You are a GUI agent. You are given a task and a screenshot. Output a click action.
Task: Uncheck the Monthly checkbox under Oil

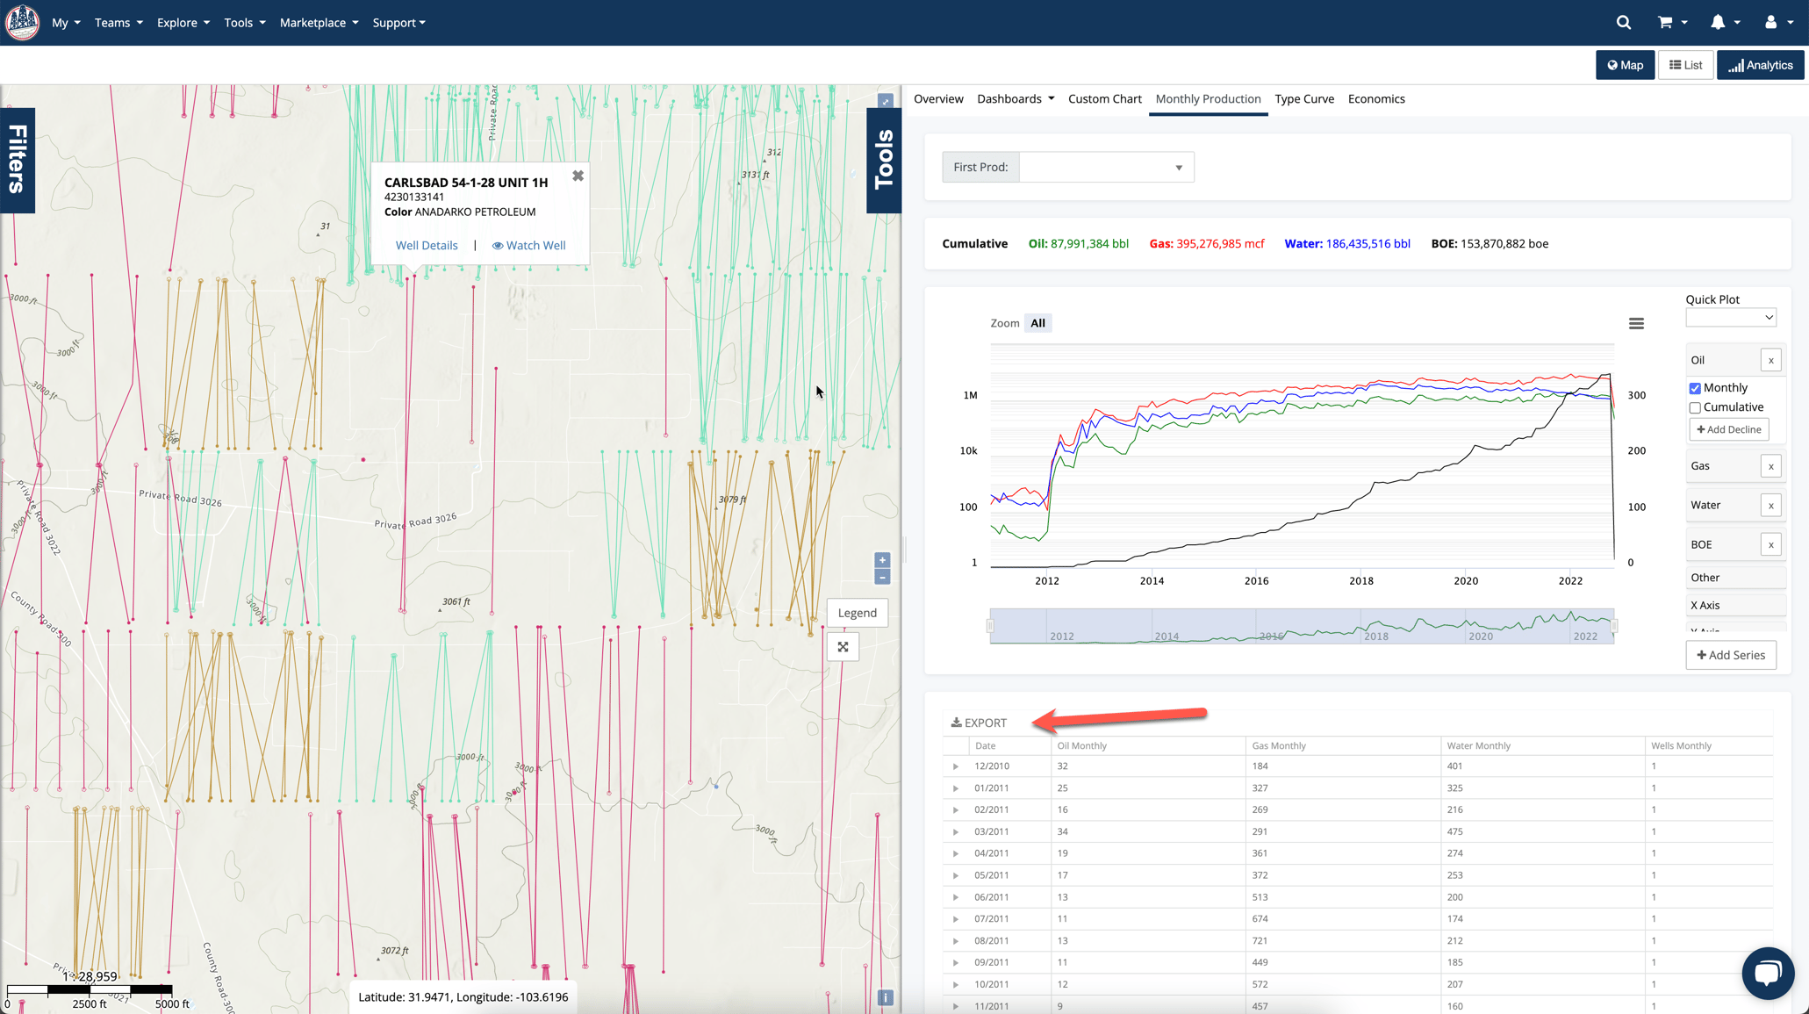pyautogui.click(x=1695, y=388)
